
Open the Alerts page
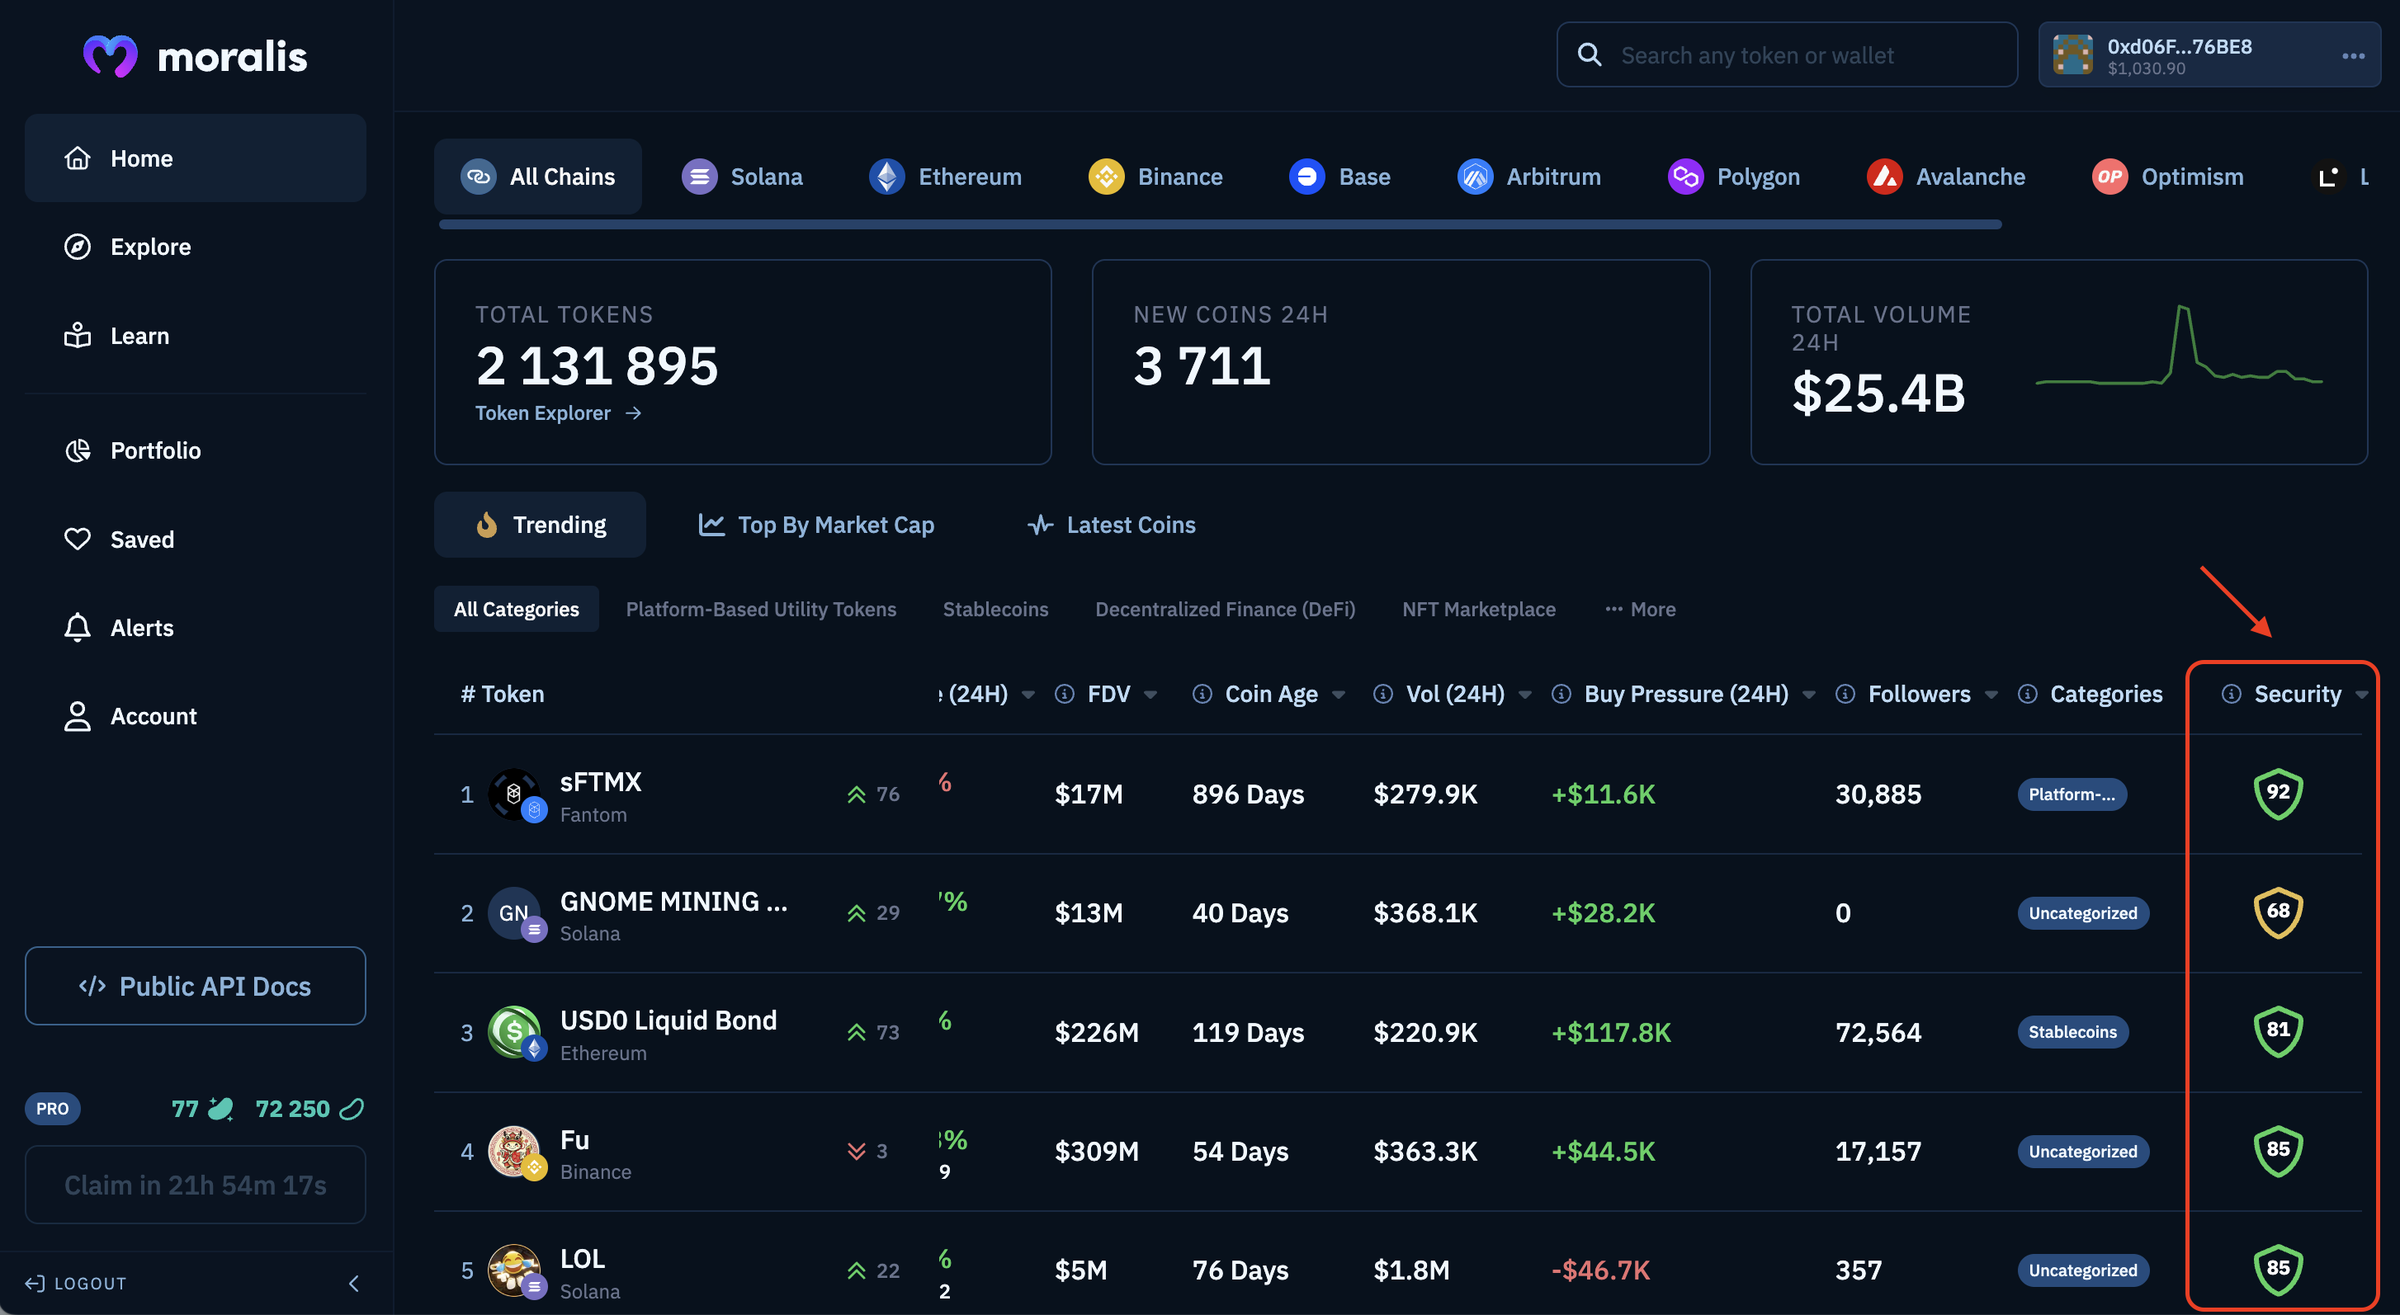point(195,628)
